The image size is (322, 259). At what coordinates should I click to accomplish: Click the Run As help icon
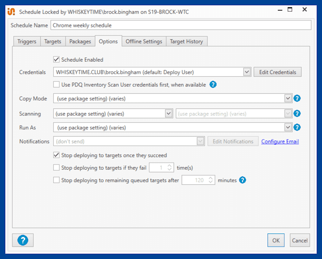(x=297, y=127)
